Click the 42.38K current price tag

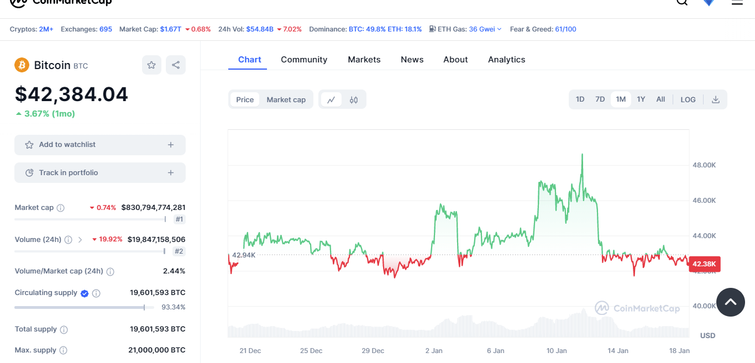(x=704, y=264)
